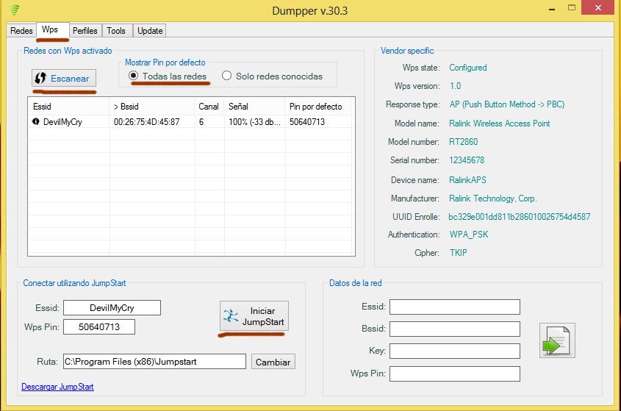
Task: Maximize the Dumpper window
Action: (572, 7)
